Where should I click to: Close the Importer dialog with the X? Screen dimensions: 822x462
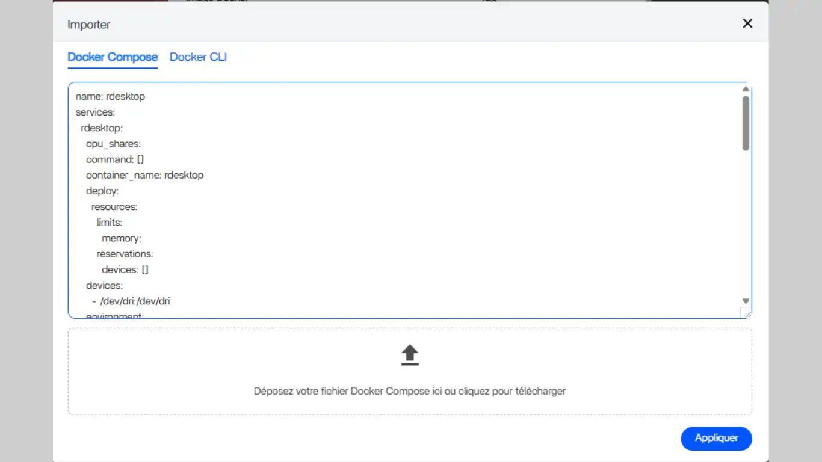[x=747, y=23]
